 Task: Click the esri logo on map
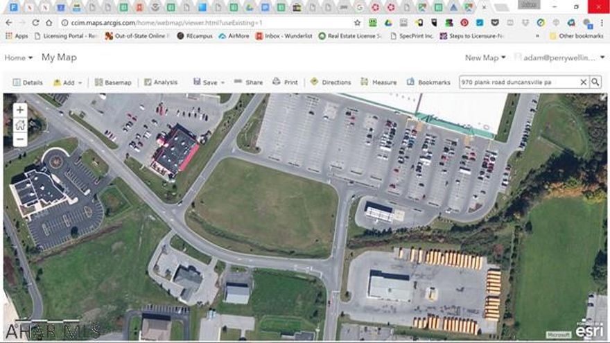(589, 330)
